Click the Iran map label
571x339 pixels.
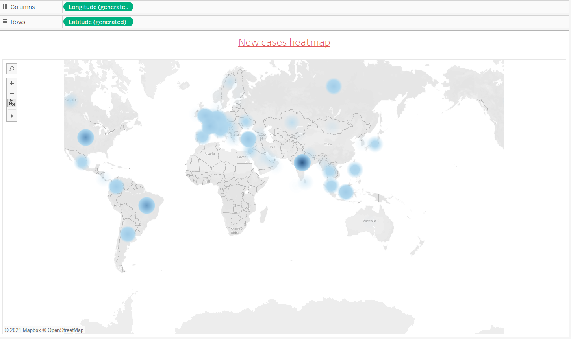click(x=273, y=147)
